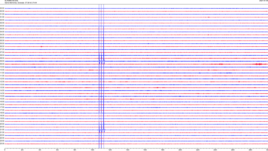
Task: Select the 22:00 trace label
Action: [2, 135]
